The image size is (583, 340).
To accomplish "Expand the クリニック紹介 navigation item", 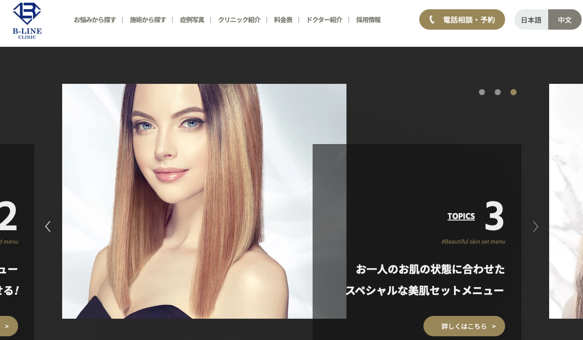I will pyautogui.click(x=239, y=20).
